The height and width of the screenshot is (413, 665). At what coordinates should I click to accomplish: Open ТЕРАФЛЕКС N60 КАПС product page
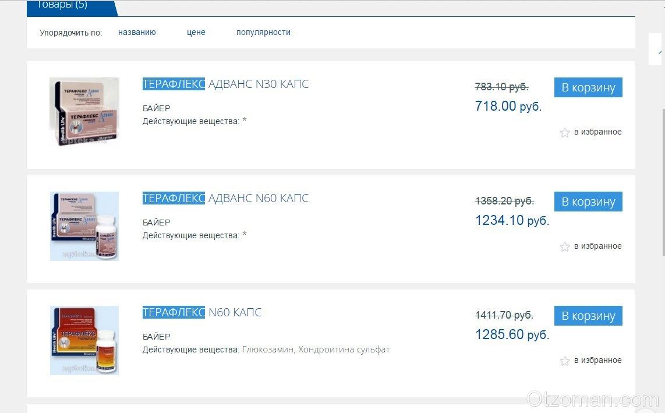[202, 312]
